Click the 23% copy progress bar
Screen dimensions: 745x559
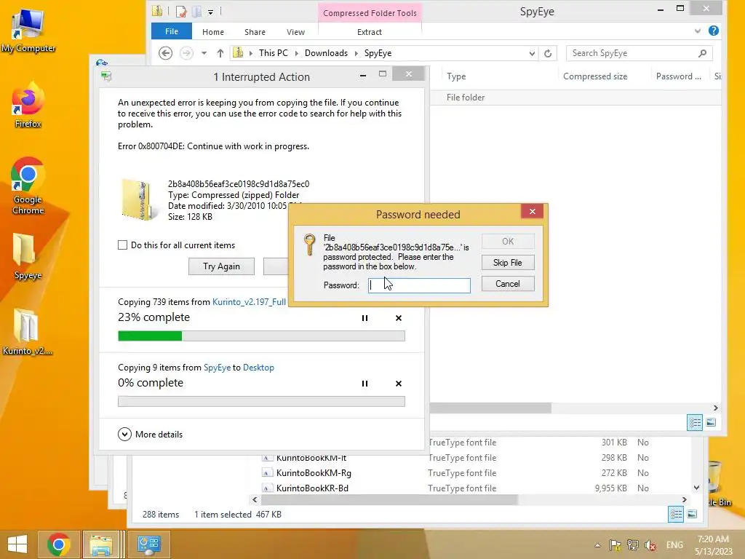click(x=261, y=336)
